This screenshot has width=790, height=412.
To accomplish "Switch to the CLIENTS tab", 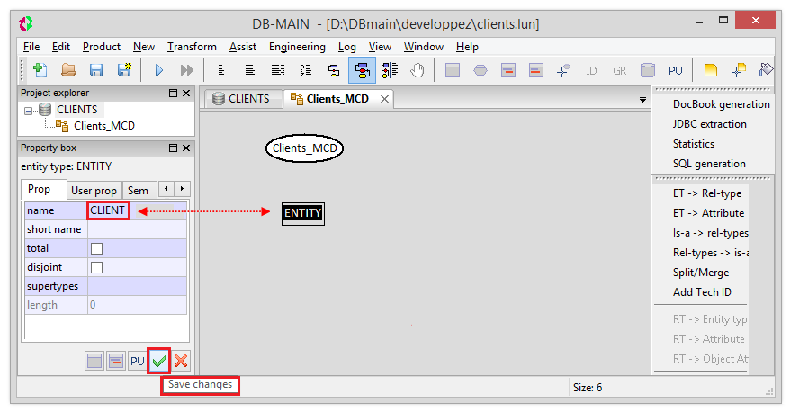I will click(241, 99).
